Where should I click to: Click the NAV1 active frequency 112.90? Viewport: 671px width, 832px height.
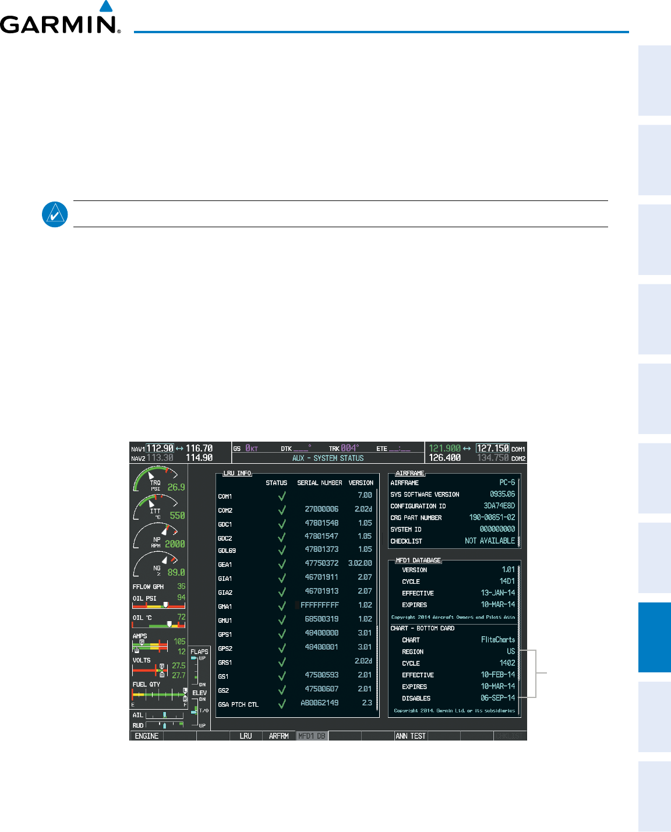pos(160,449)
